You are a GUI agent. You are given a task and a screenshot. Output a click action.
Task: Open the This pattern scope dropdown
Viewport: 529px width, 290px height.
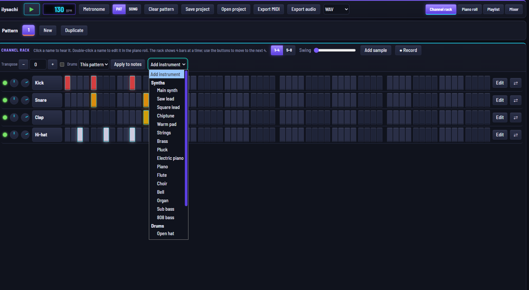(94, 64)
